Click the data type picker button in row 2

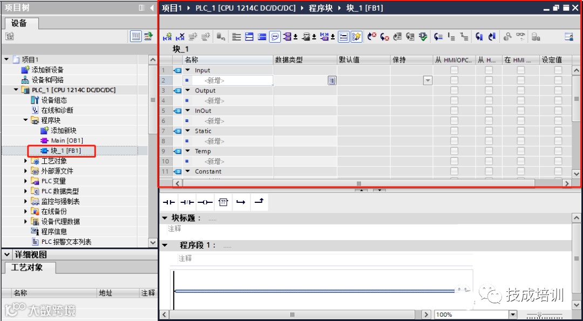click(332, 80)
